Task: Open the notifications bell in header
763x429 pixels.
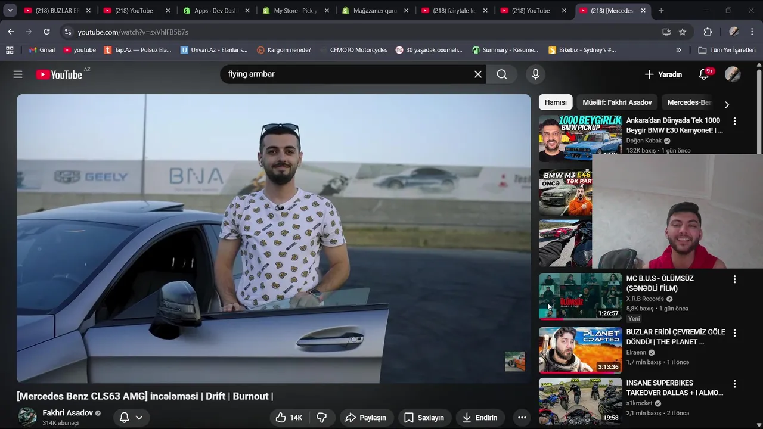Action: click(x=704, y=74)
